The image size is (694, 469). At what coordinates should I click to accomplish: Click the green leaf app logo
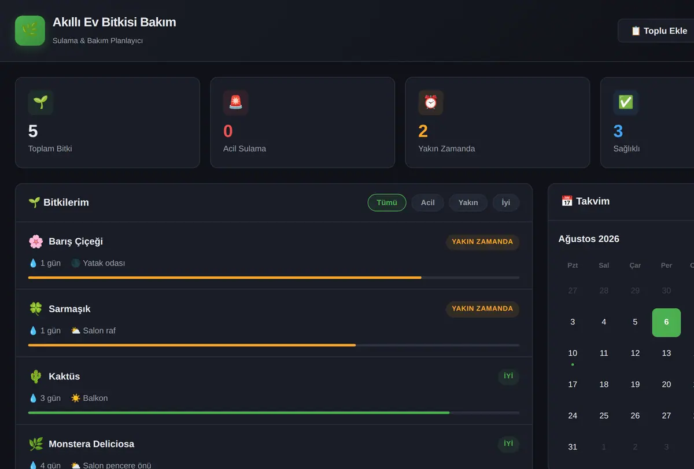coord(30,31)
